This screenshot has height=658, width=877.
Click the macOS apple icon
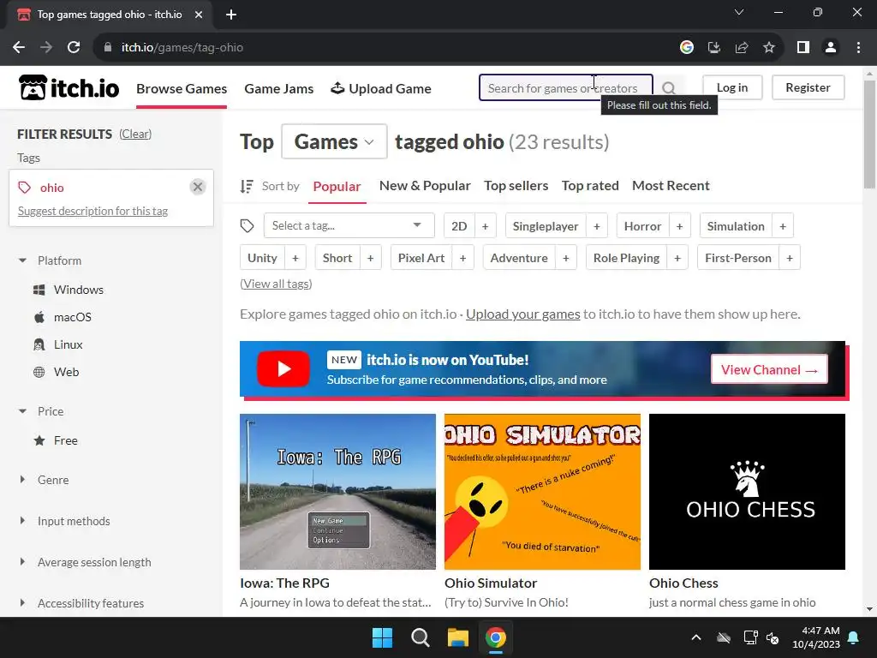point(39,317)
